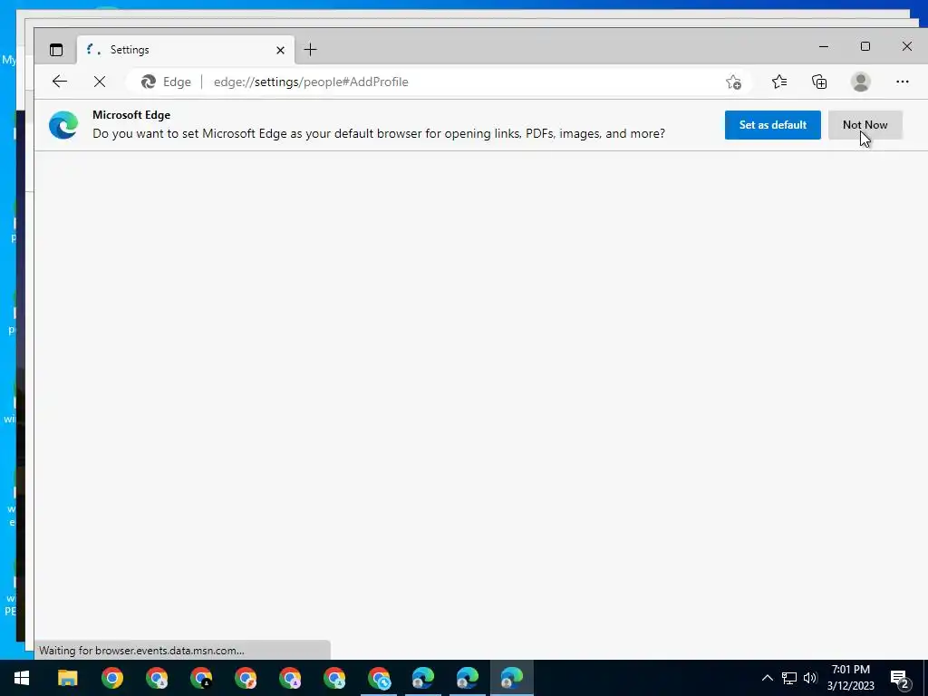Add this page to favorites

pyautogui.click(x=733, y=82)
